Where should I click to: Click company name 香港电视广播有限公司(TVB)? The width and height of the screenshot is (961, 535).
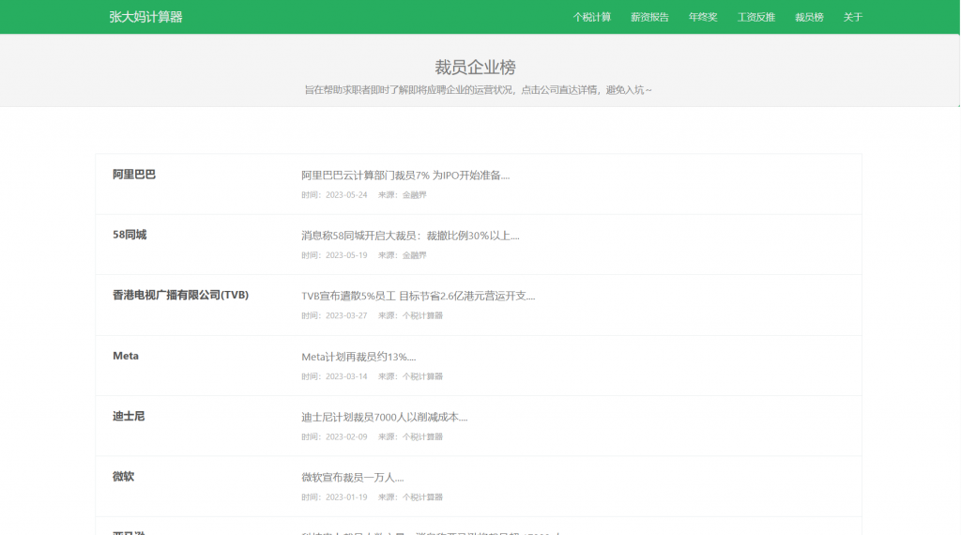click(x=180, y=295)
